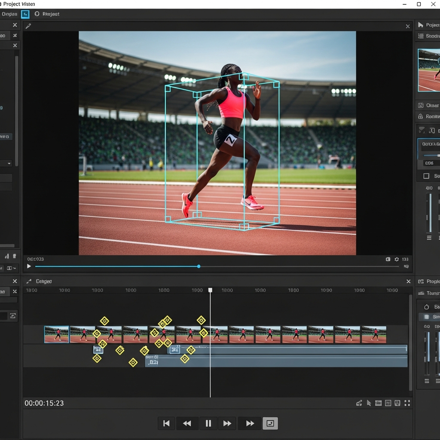
Task: Select the arrow pointer tool above transport bar
Action: [369, 403]
